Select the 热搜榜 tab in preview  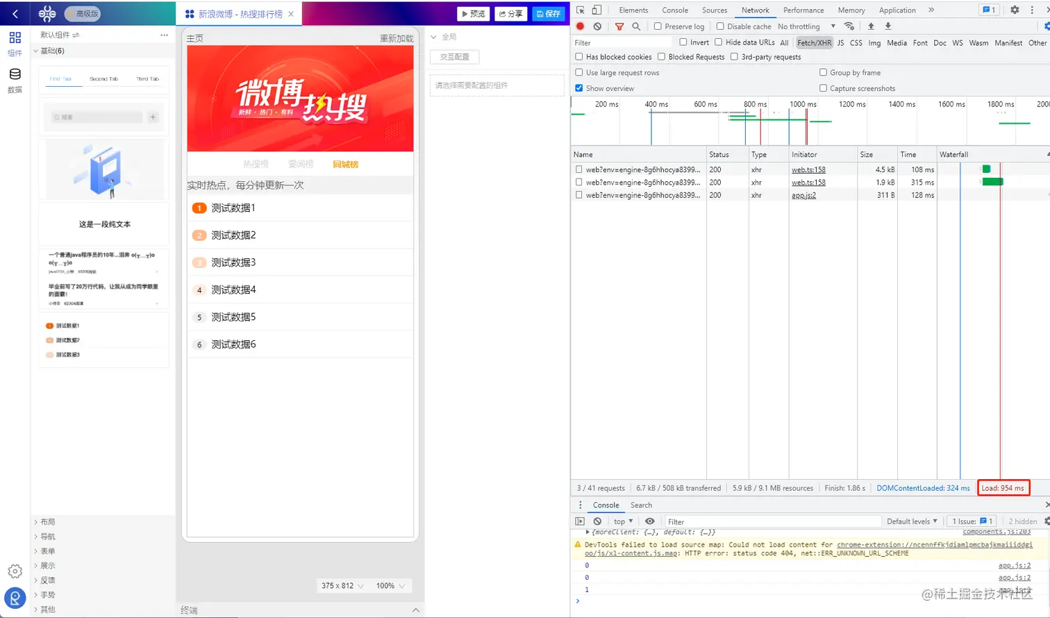pyautogui.click(x=256, y=165)
